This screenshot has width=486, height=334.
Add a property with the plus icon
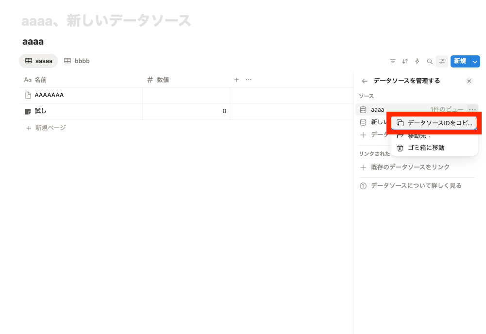[236, 80]
